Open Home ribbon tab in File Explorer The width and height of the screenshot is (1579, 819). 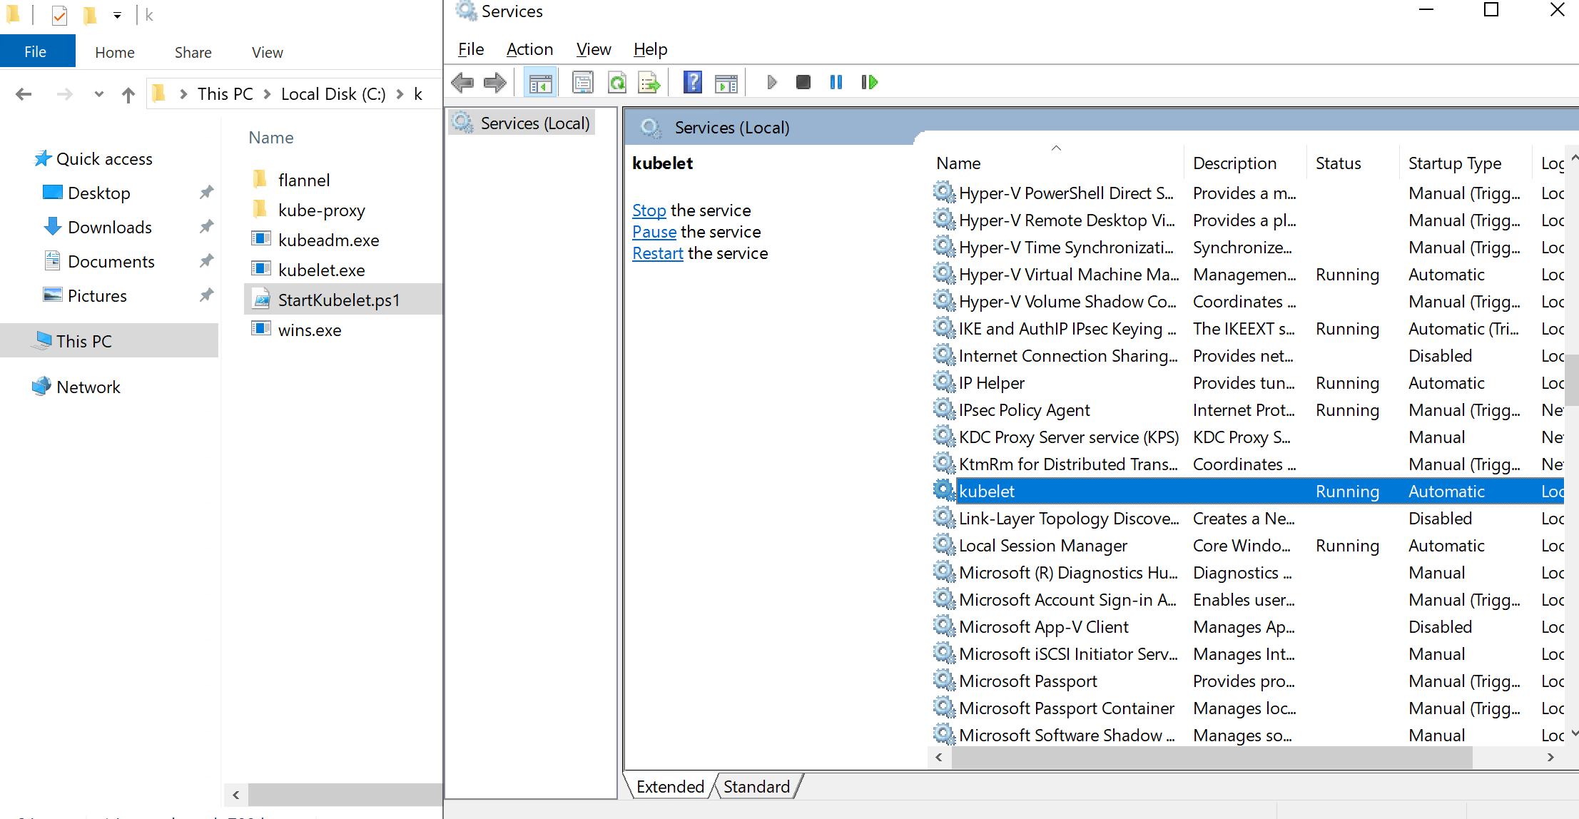point(115,52)
